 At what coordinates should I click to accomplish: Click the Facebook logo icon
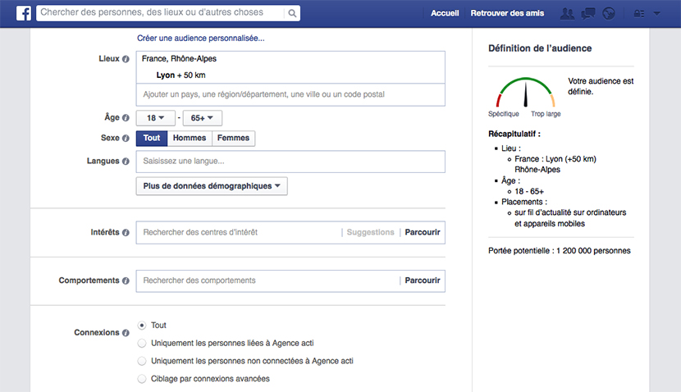coord(21,13)
